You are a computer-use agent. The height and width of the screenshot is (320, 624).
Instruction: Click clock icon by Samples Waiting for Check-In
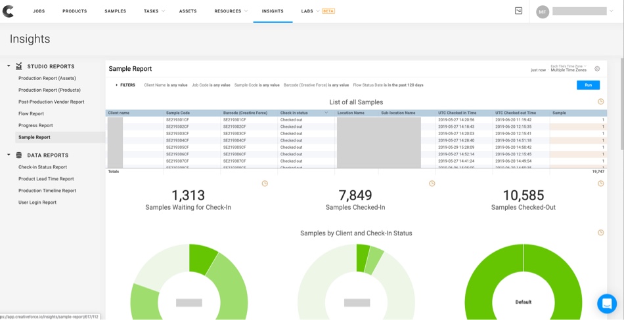click(265, 184)
